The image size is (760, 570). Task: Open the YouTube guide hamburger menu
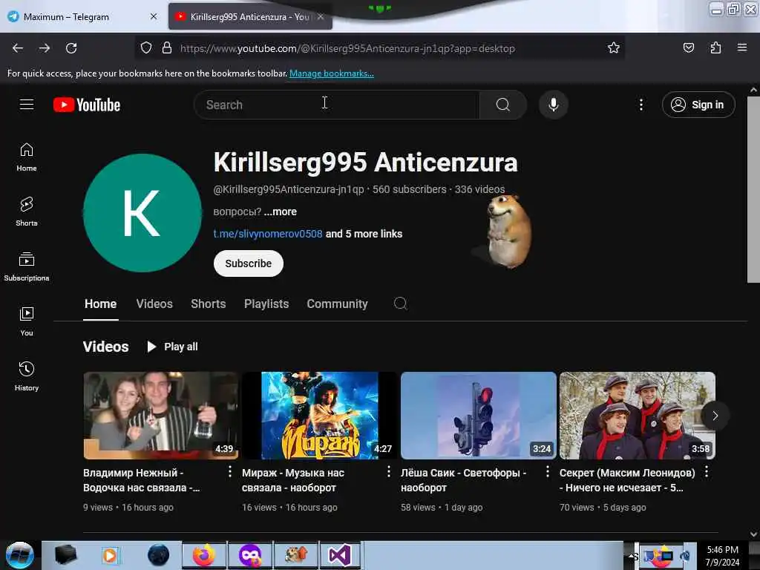[x=27, y=105]
